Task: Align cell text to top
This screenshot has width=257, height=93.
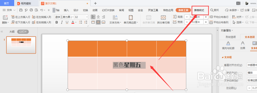Action: [x=93, y=22]
